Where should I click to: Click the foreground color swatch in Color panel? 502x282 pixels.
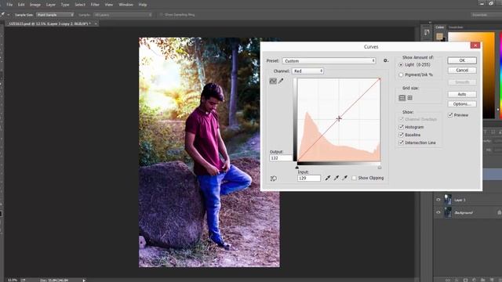coord(439,37)
